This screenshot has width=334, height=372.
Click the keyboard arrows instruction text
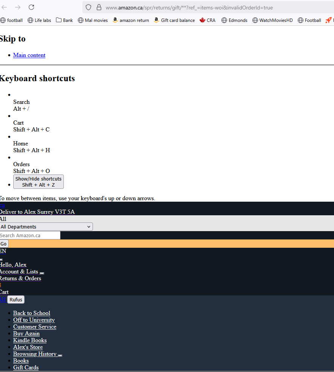[77, 198]
